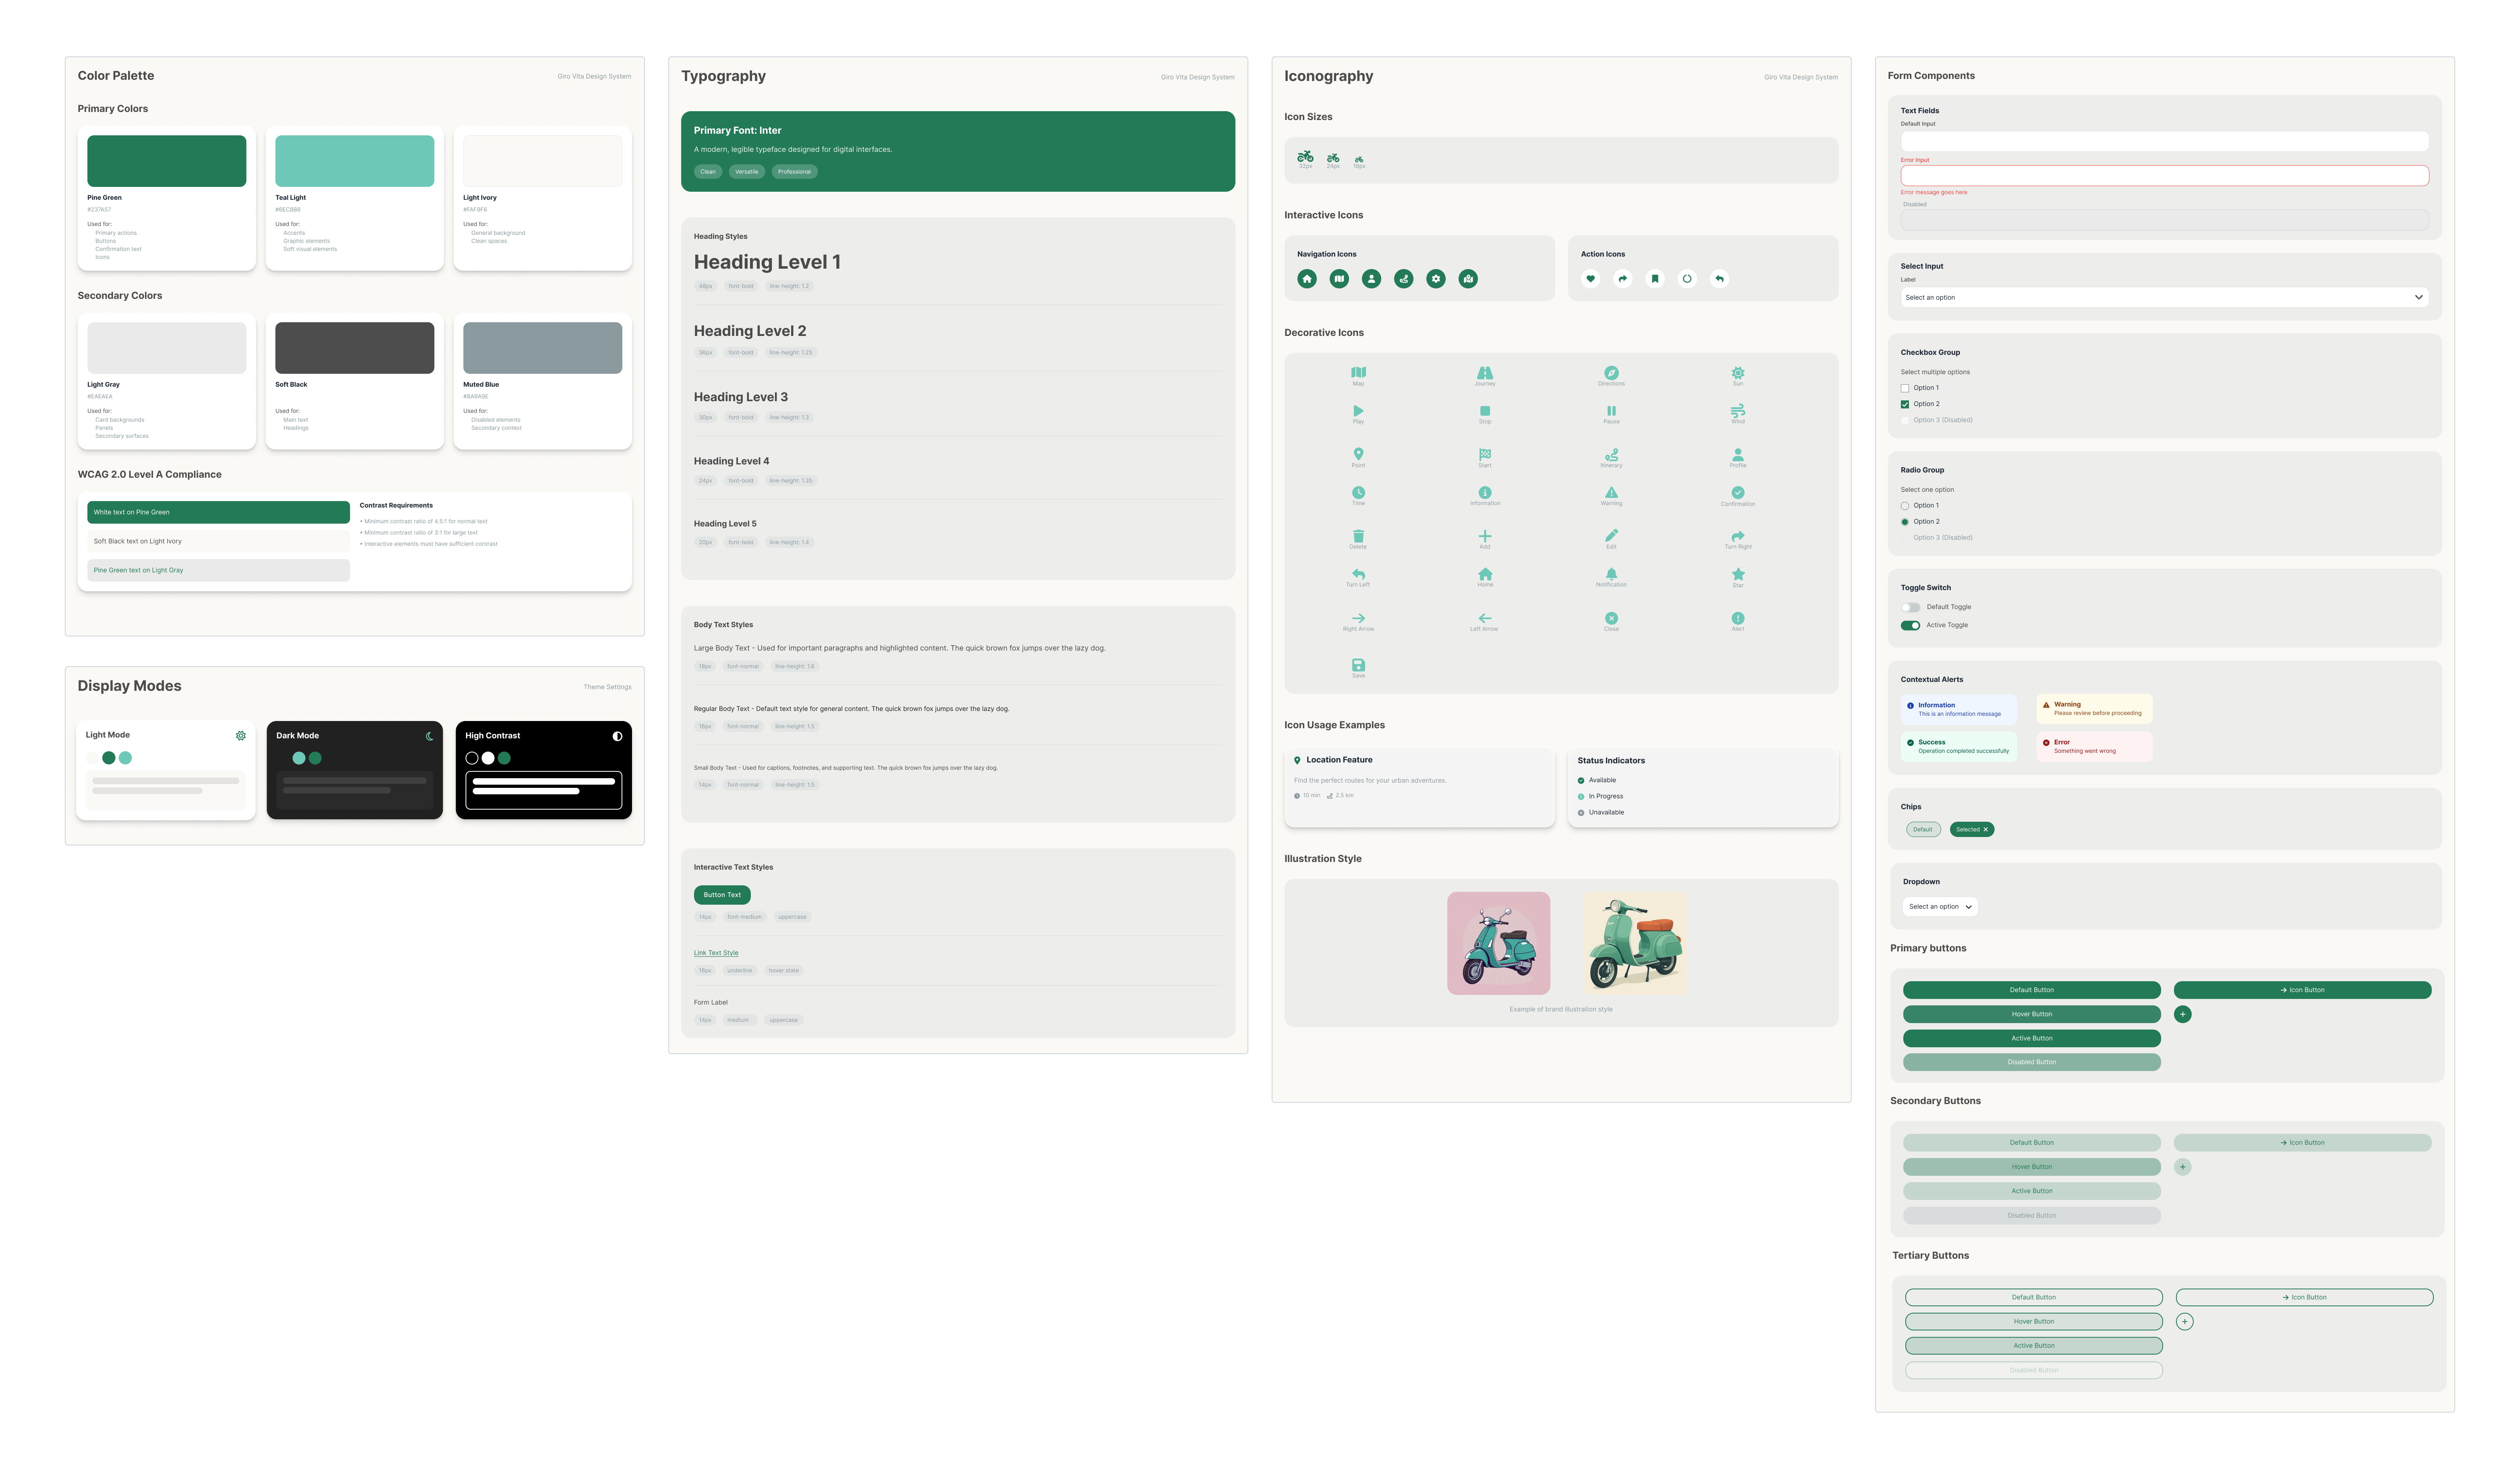Click the Delete trash decorative icon
This screenshot has height=1469, width=2520.
1358,536
